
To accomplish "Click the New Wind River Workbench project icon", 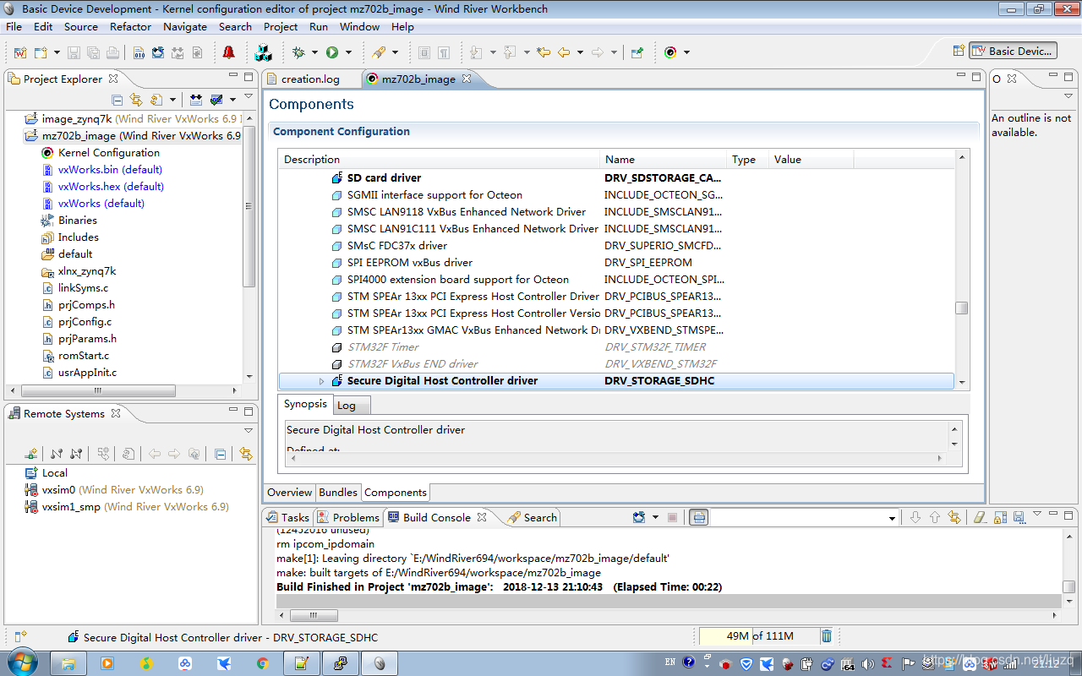I will (20, 52).
